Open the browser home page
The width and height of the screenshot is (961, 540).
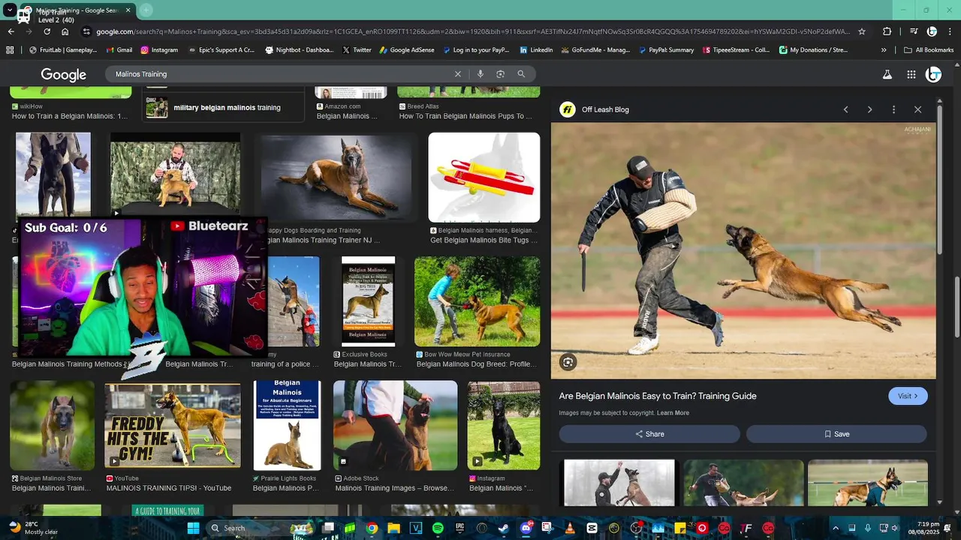(x=65, y=31)
